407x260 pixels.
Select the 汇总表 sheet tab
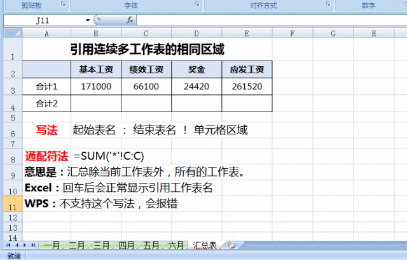[x=205, y=245]
